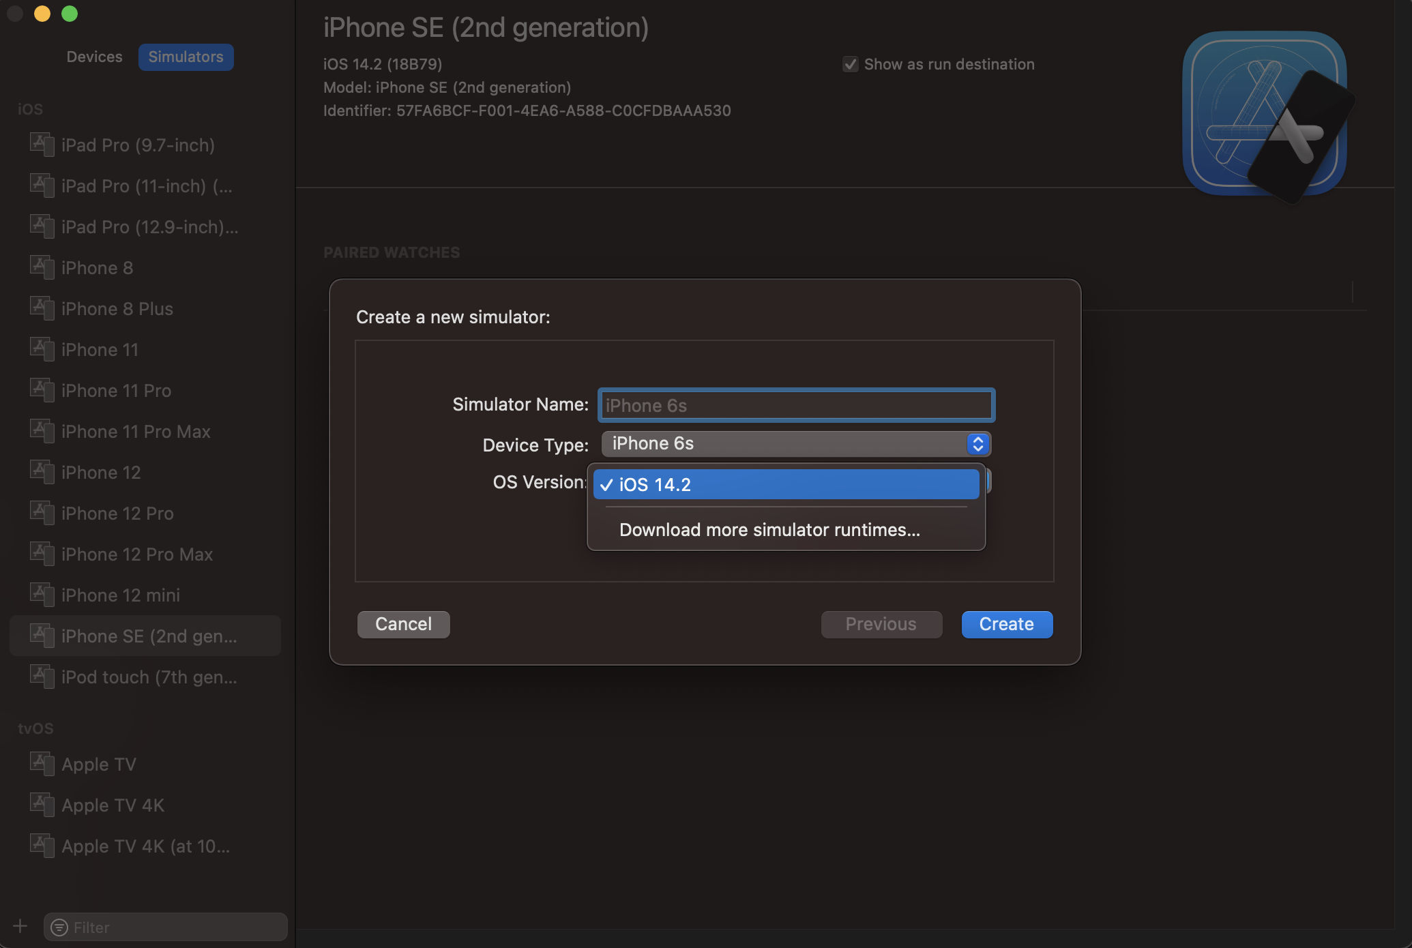Select the iPod touch (7th gen) simulator icon
Image resolution: width=1412 pixels, height=948 pixels.
tap(42, 677)
